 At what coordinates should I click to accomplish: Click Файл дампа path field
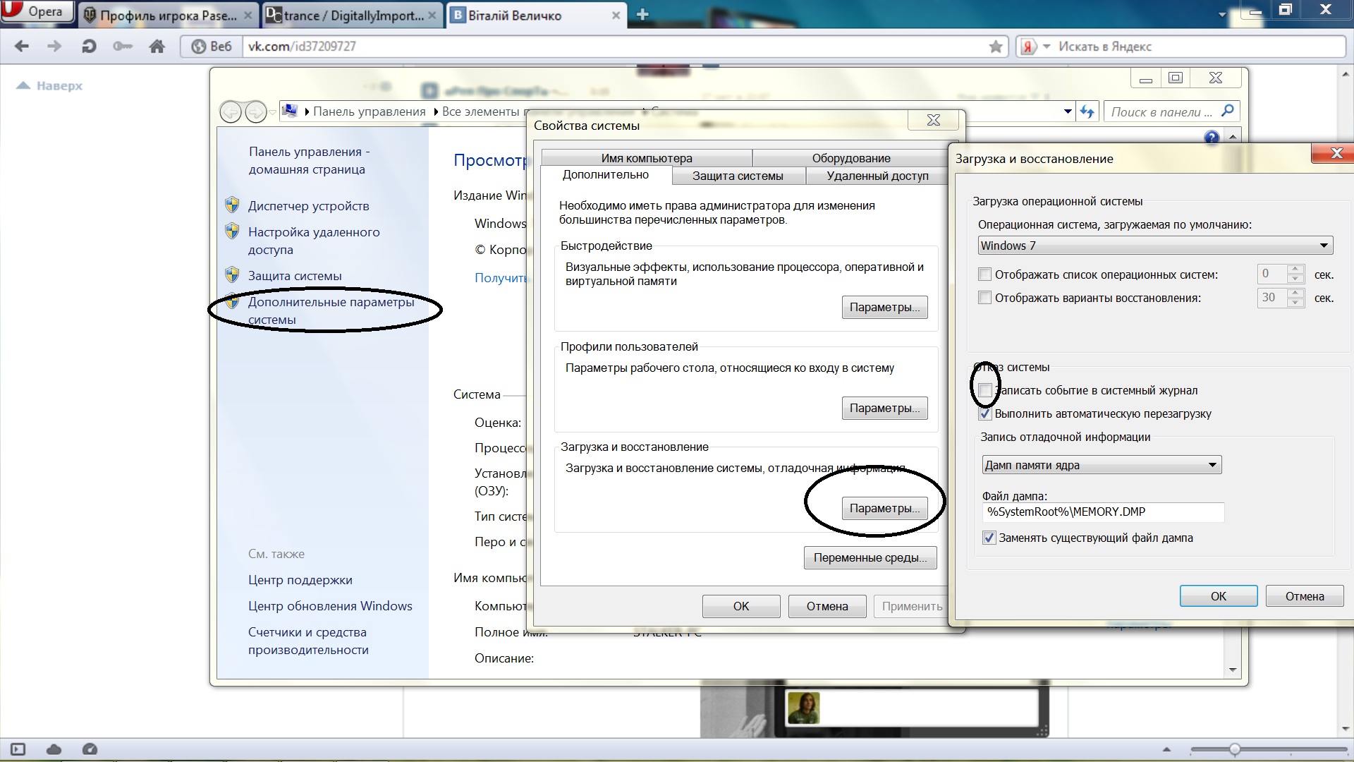click(x=1103, y=512)
